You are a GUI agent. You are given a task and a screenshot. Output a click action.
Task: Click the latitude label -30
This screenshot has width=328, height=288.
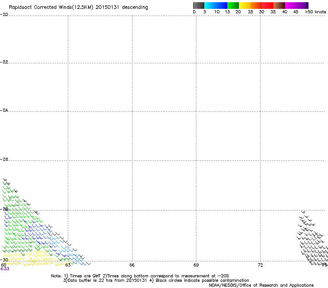pyautogui.click(x=4, y=260)
